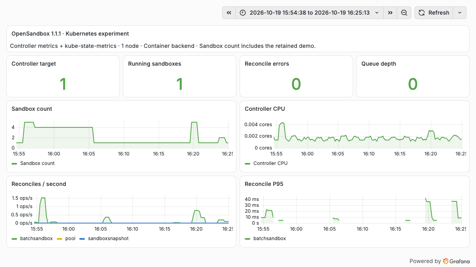
Task: Open the time range picker
Action: tap(309, 13)
